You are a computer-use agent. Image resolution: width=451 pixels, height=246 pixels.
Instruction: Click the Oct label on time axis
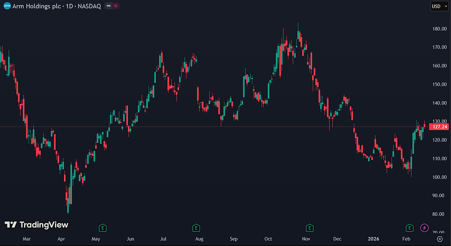click(x=268, y=239)
